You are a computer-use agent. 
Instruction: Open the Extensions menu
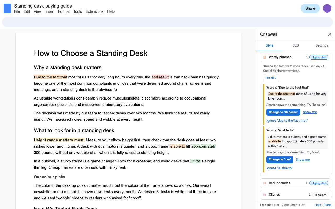tap(94, 11)
